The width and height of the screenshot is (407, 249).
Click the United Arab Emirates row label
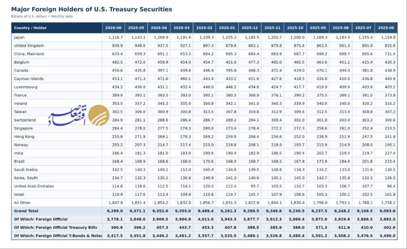(x=34, y=186)
